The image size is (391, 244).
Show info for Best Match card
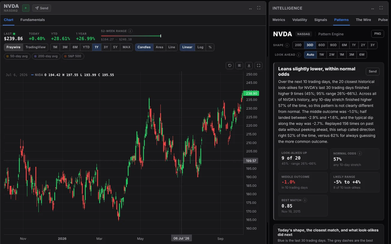(x=305, y=200)
